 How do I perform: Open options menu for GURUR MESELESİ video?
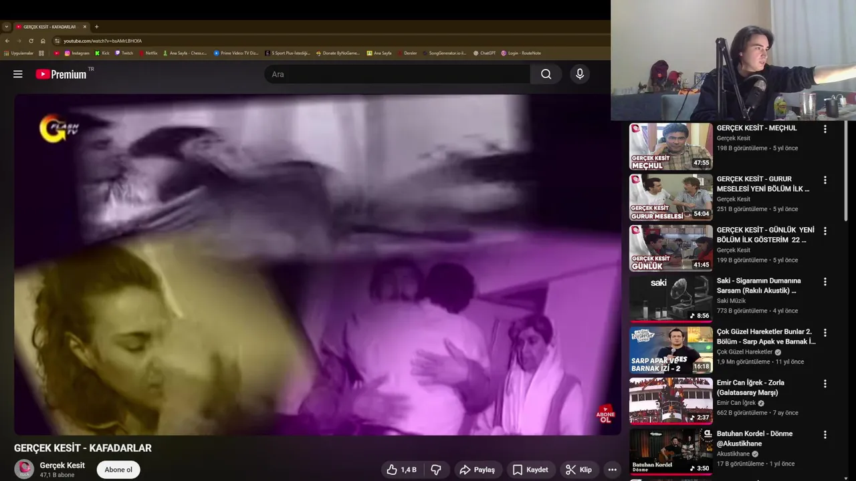pyautogui.click(x=825, y=180)
